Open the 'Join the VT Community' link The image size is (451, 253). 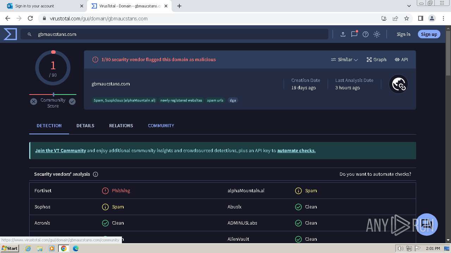61,150
